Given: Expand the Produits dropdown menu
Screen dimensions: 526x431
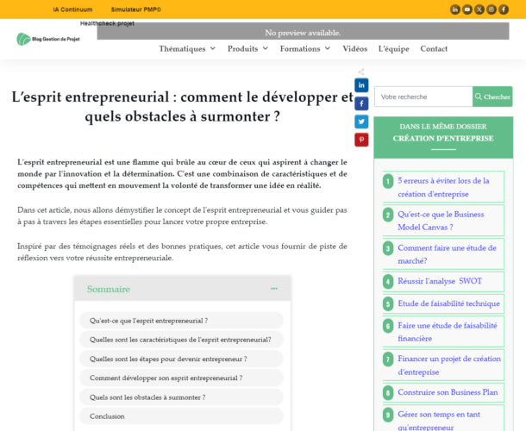Looking at the screenshot, I should 247,48.
